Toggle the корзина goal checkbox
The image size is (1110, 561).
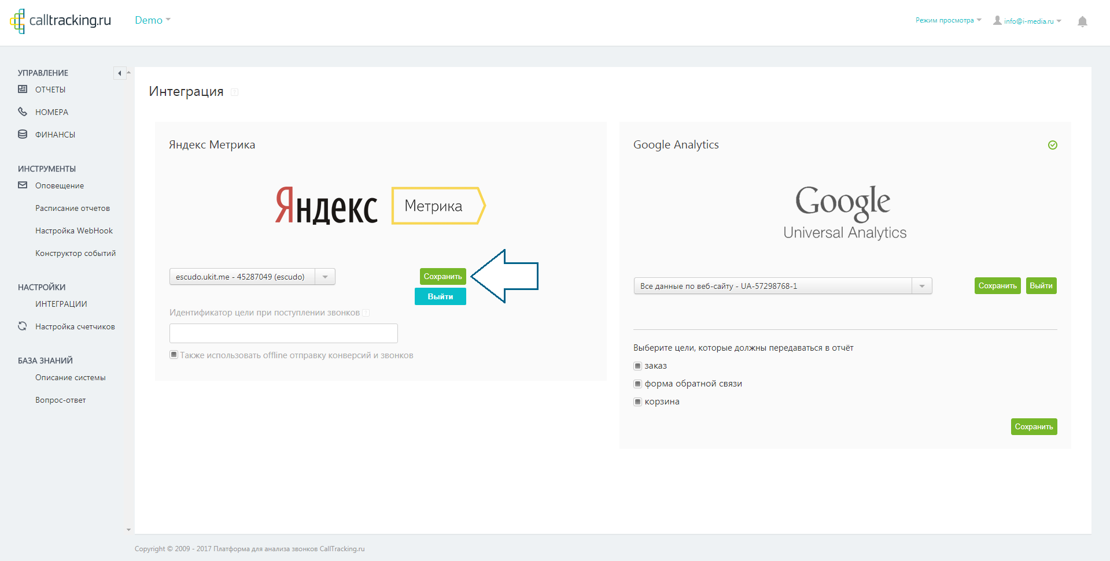[637, 402]
